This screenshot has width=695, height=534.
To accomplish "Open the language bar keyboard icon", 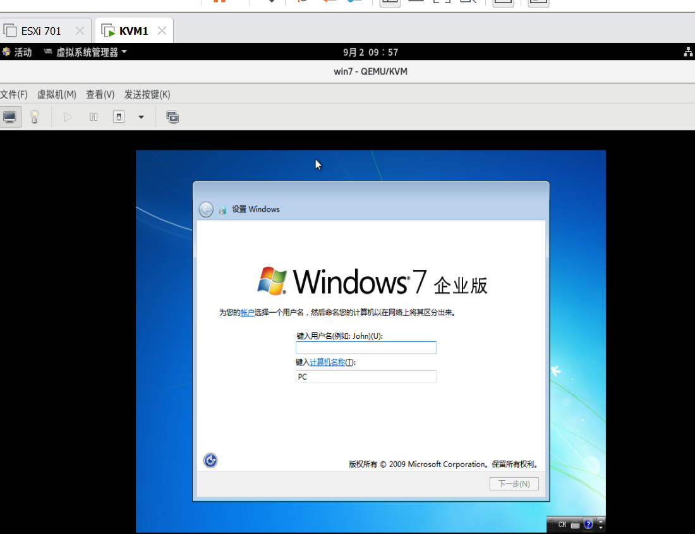I will [576, 525].
